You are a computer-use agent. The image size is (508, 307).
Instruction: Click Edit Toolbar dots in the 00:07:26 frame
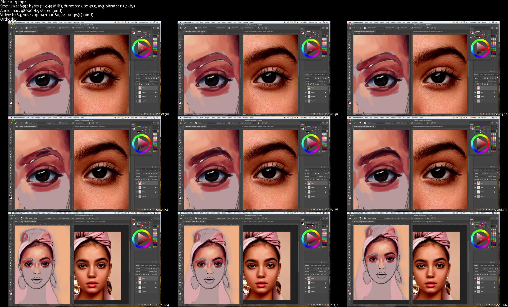(x=180, y=193)
